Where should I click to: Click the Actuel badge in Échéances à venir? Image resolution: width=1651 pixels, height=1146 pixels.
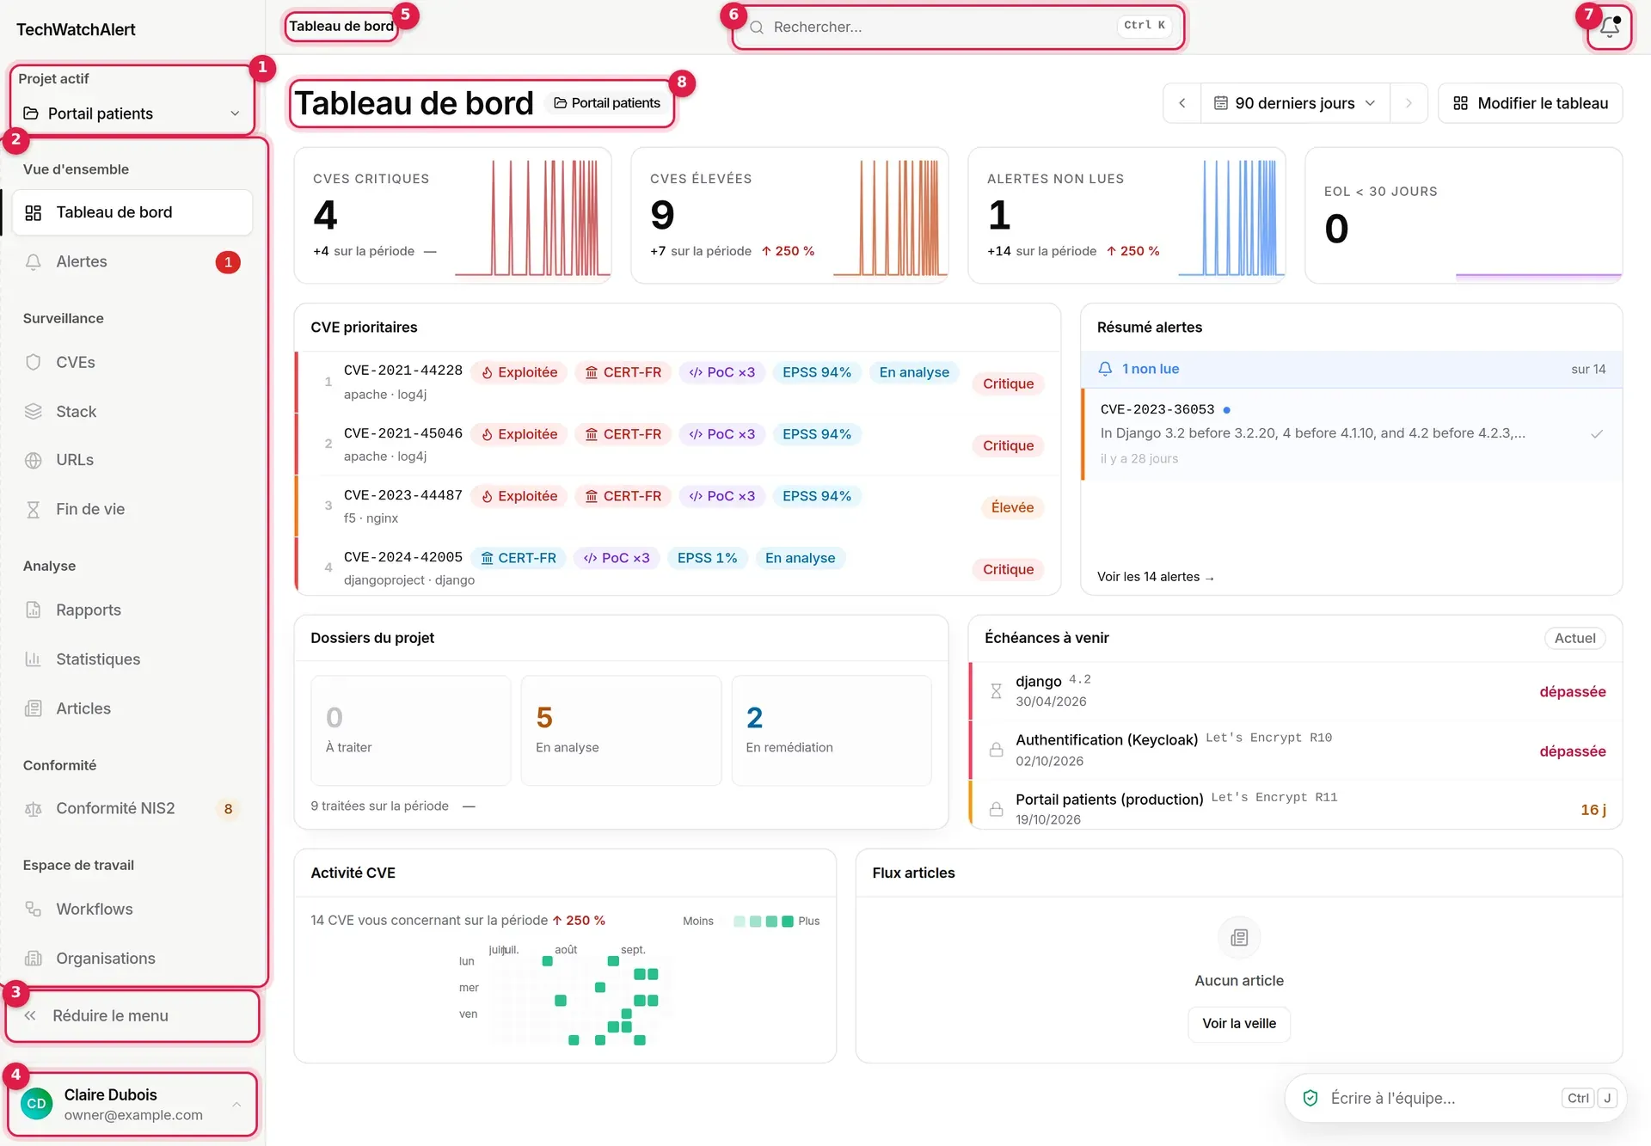[x=1574, y=638]
